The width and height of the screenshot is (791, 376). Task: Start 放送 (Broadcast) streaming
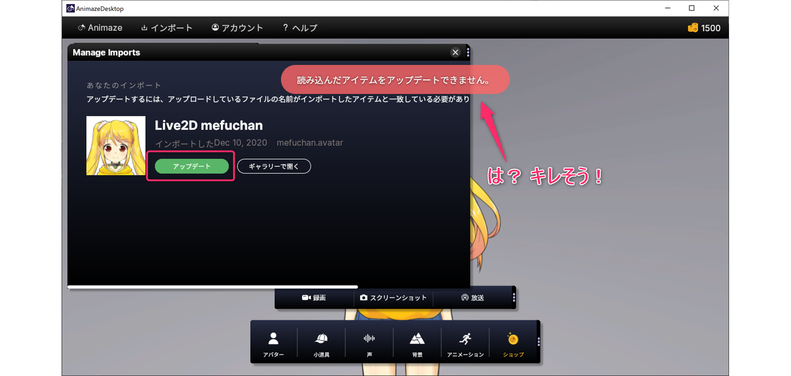pyautogui.click(x=472, y=298)
